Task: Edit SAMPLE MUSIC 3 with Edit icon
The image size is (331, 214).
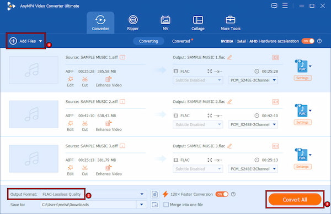Action: (x=70, y=171)
